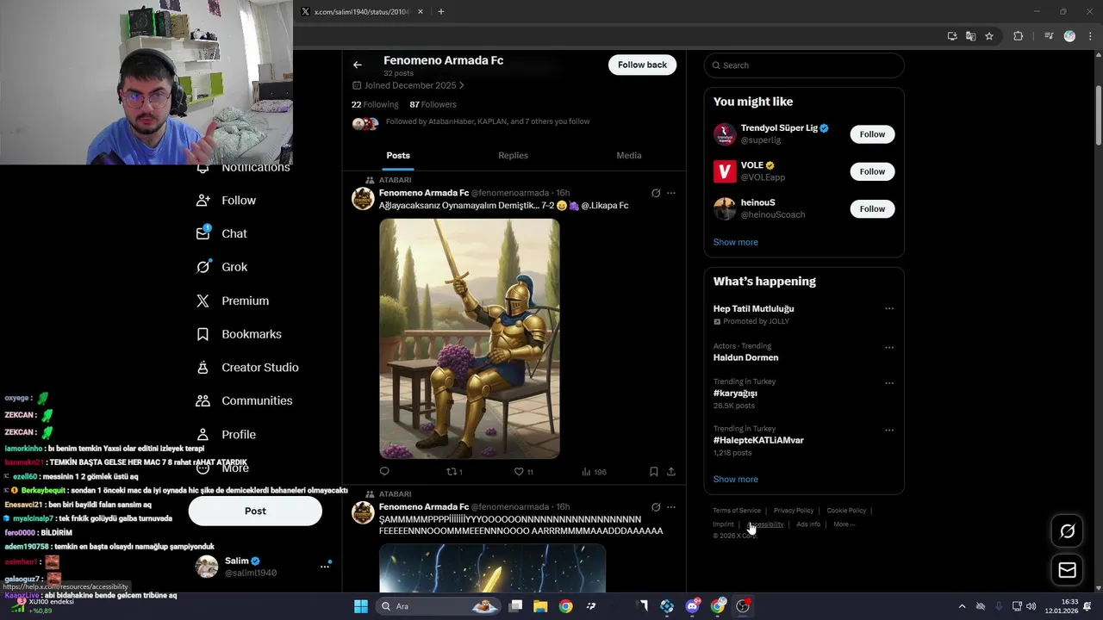Open options for Haldun Dormen trend

(889, 348)
